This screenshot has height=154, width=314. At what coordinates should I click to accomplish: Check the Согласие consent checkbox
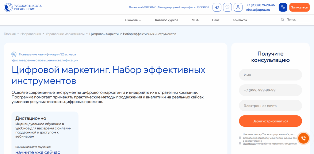point(240,138)
